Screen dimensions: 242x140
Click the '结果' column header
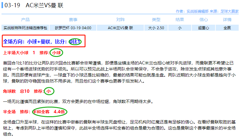pos(180,20)
